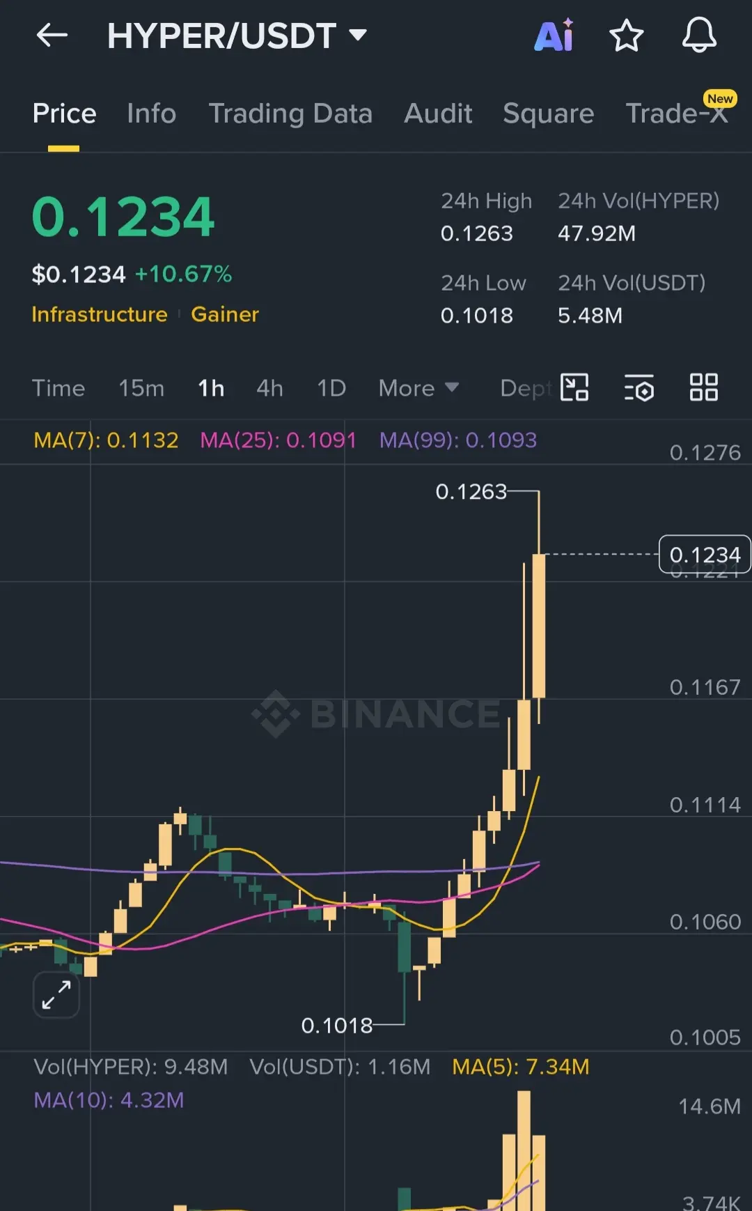Switch to the Audit tab

pyautogui.click(x=438, y=114)
